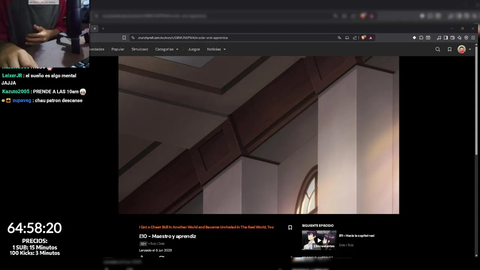
Task: Close the browser window
Action: pos(473,28)
